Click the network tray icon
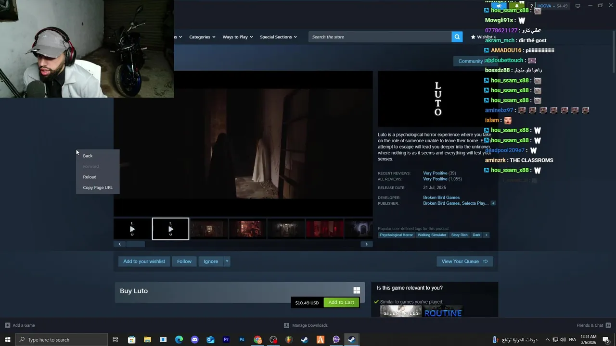Image resolution: width=616 pixels, height=346 pixels. [555, 340]
